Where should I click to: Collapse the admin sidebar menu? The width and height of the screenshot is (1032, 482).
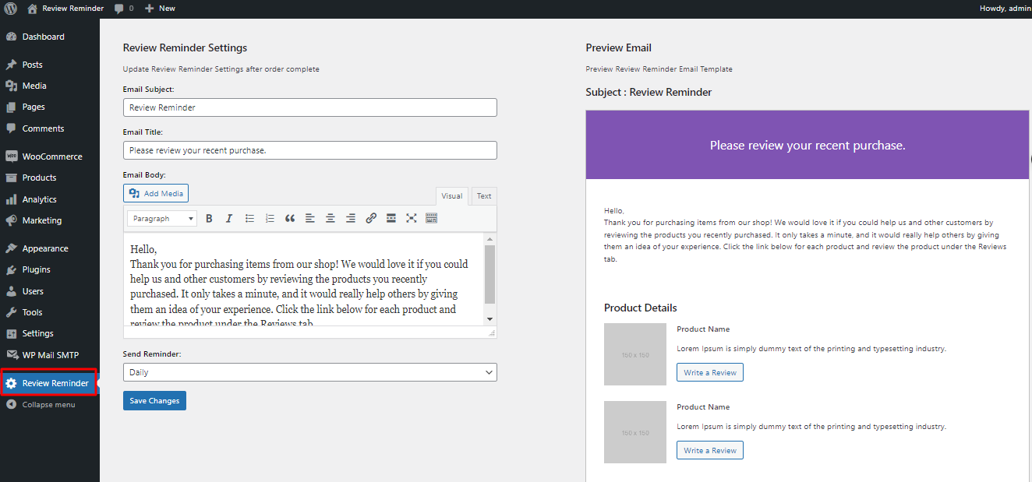click(x=48, y=405)
